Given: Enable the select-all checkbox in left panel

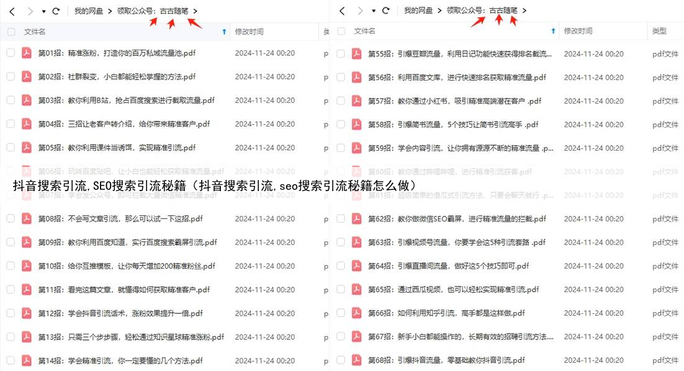Looking at the screenshot, I should tap(11, 31).
